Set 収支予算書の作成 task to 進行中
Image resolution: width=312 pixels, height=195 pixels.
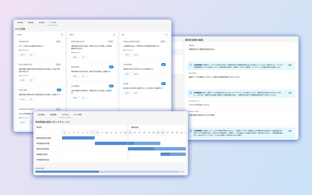22,80
